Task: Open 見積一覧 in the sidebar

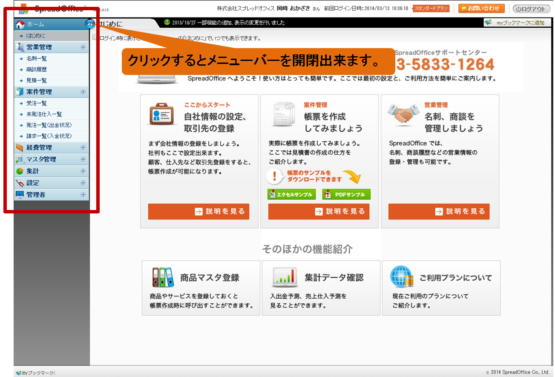Action: [51, 80]
